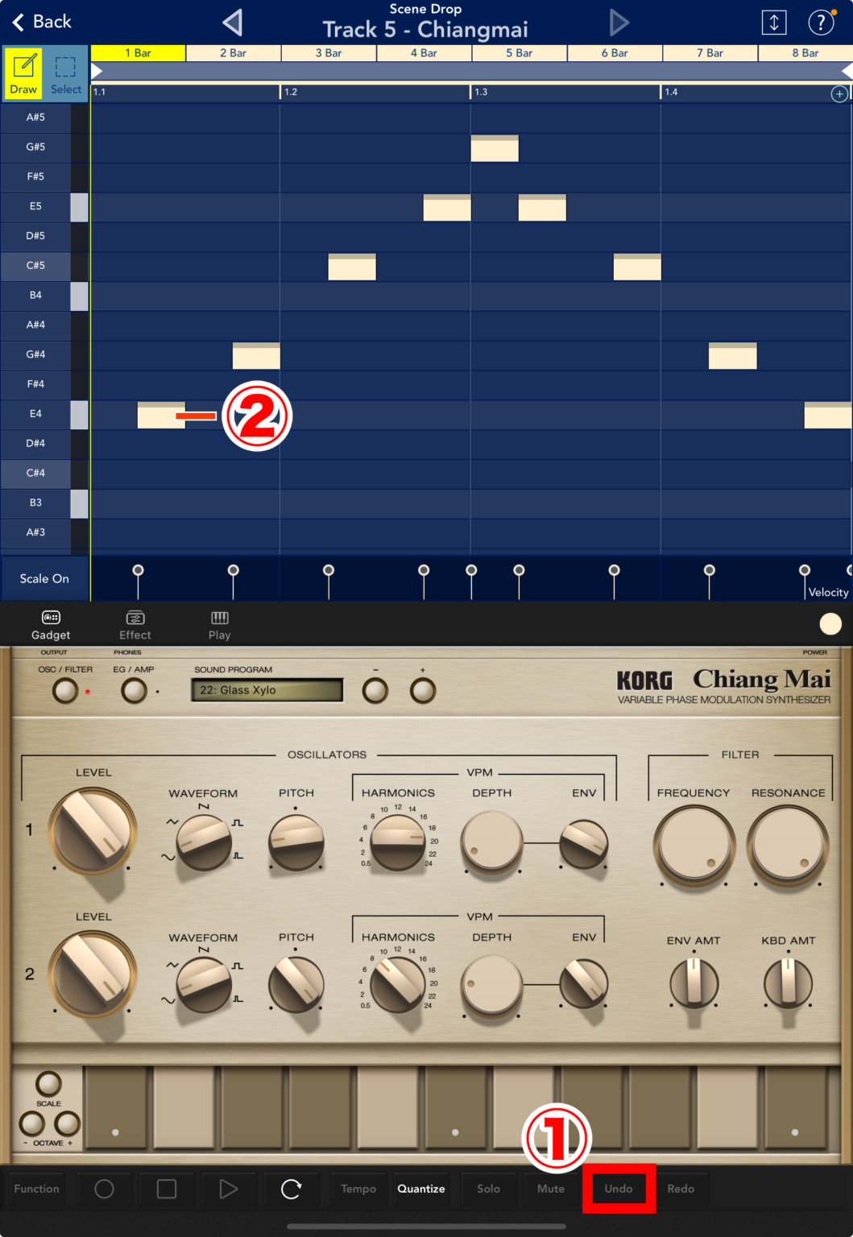Go to the previous track arrow

233,23
